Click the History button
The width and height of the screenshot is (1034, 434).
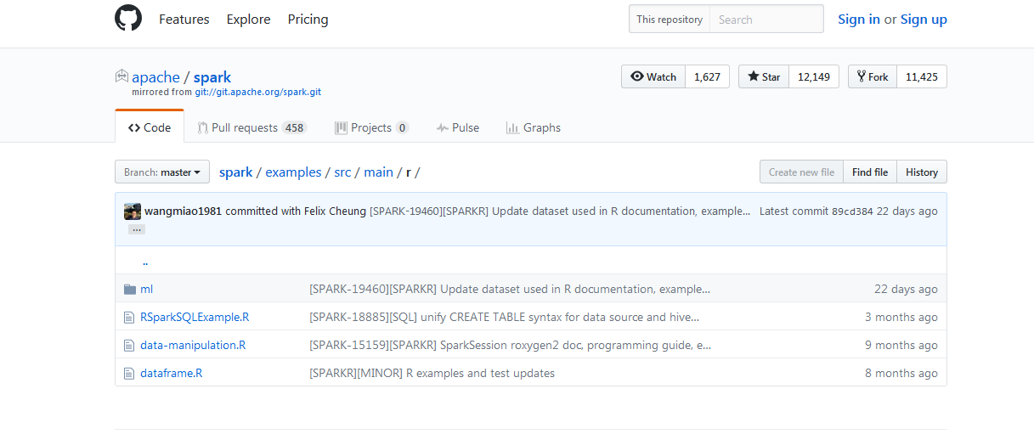coord(922,172)
